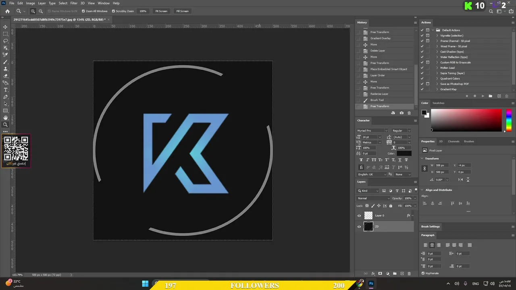
Task: Toggle dialog box for Wood Frame action
Action: click(428, 46)
